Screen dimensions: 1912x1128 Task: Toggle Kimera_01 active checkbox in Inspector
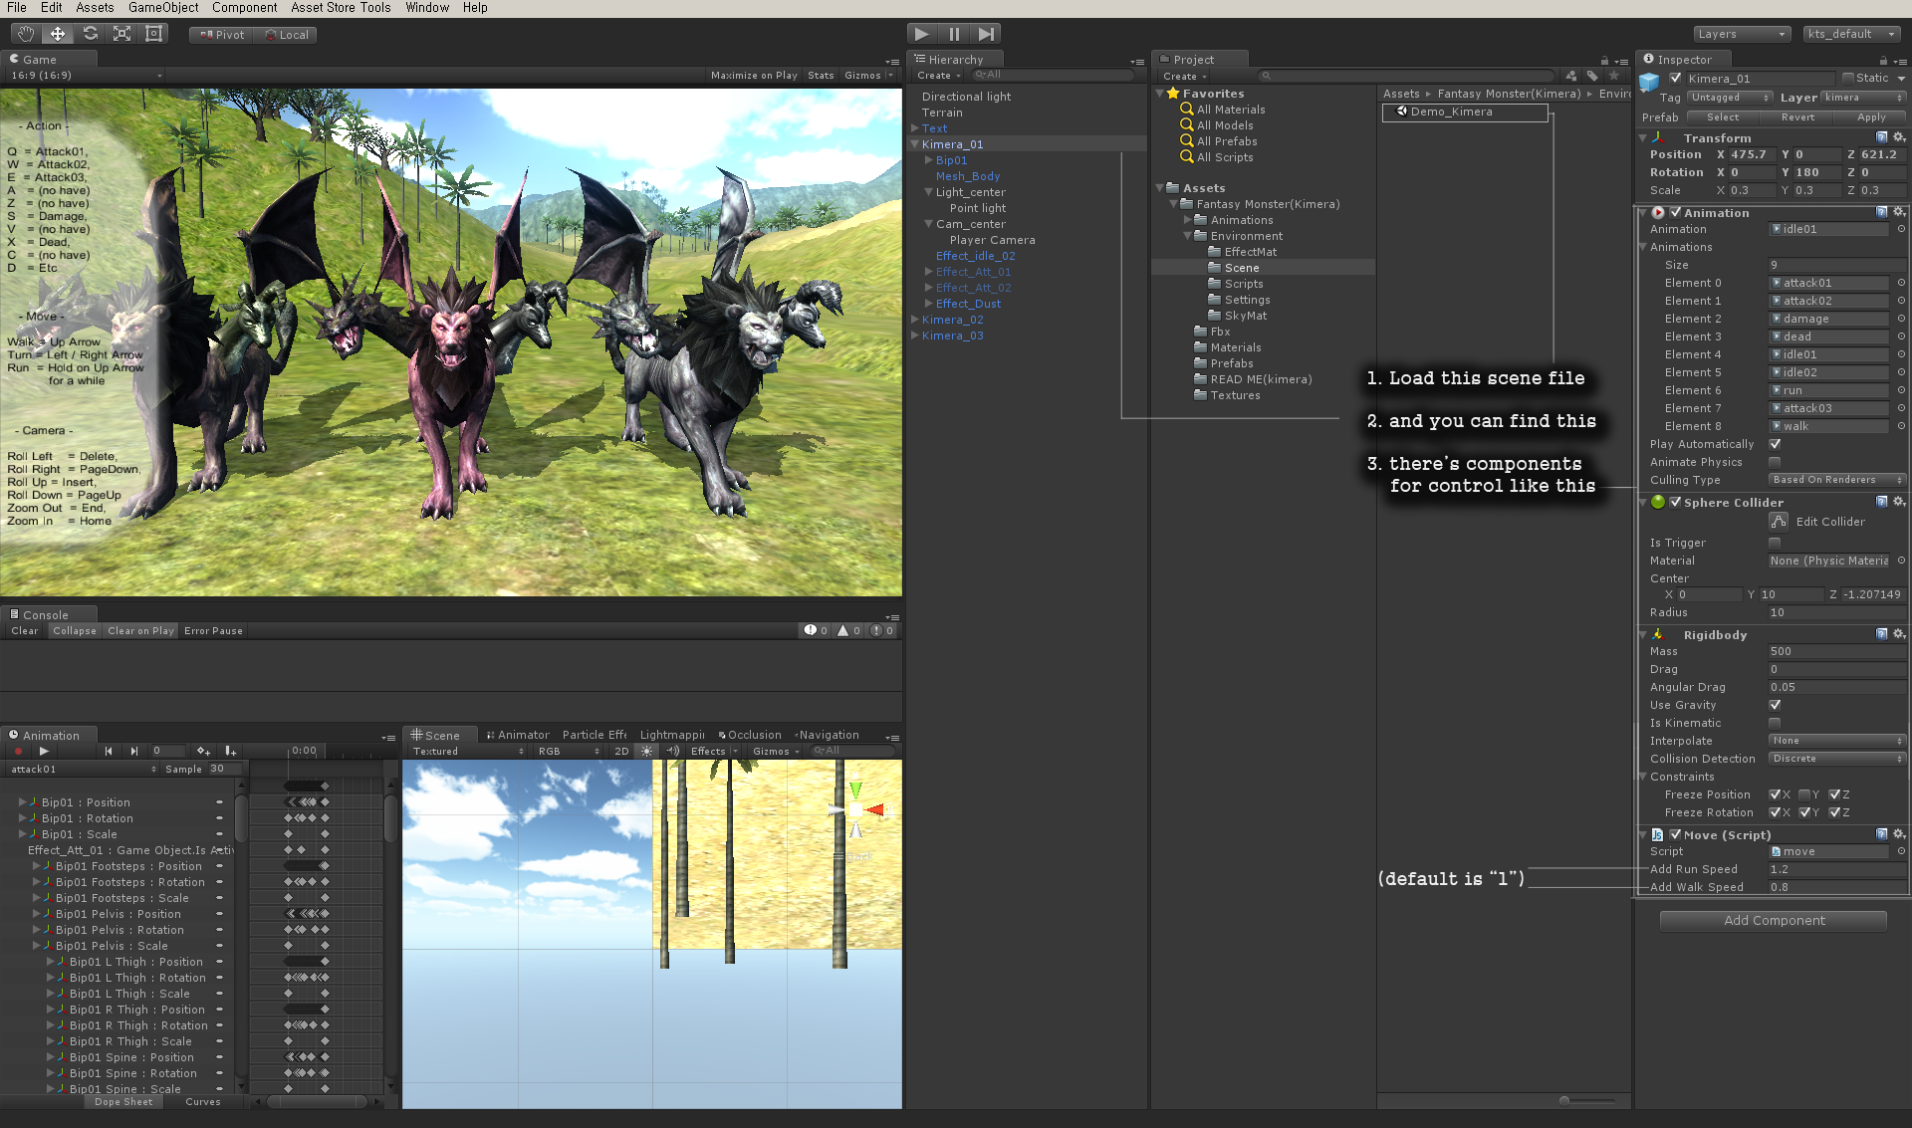pos(1676,79)
